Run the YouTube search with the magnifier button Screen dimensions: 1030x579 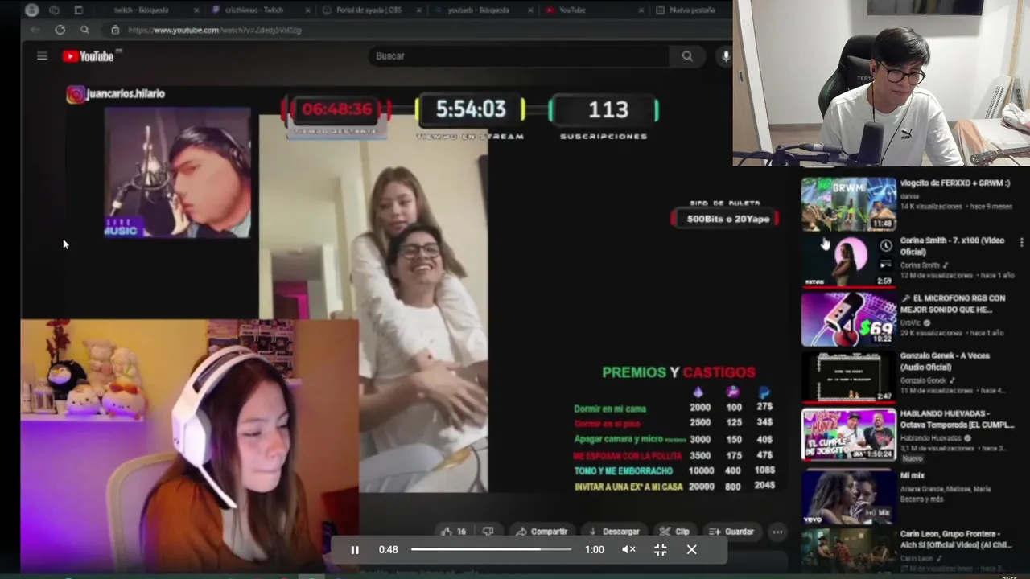[687, 56]
